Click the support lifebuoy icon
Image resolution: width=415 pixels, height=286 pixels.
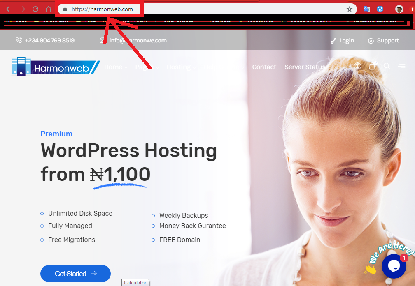tap(371, 41)
